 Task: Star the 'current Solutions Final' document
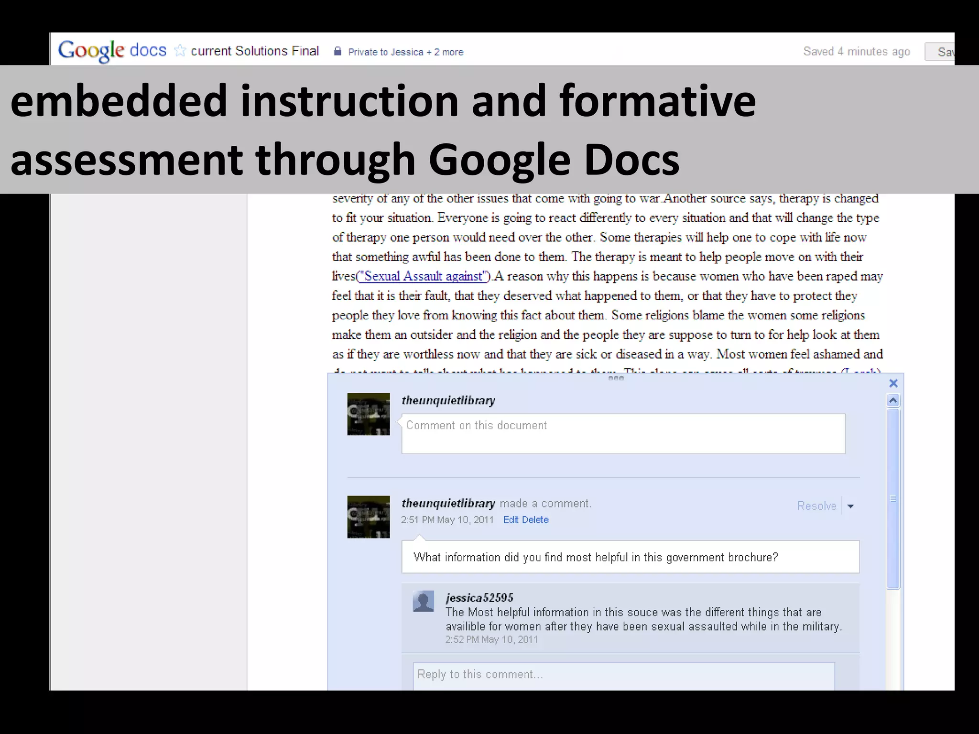[180, 51]
